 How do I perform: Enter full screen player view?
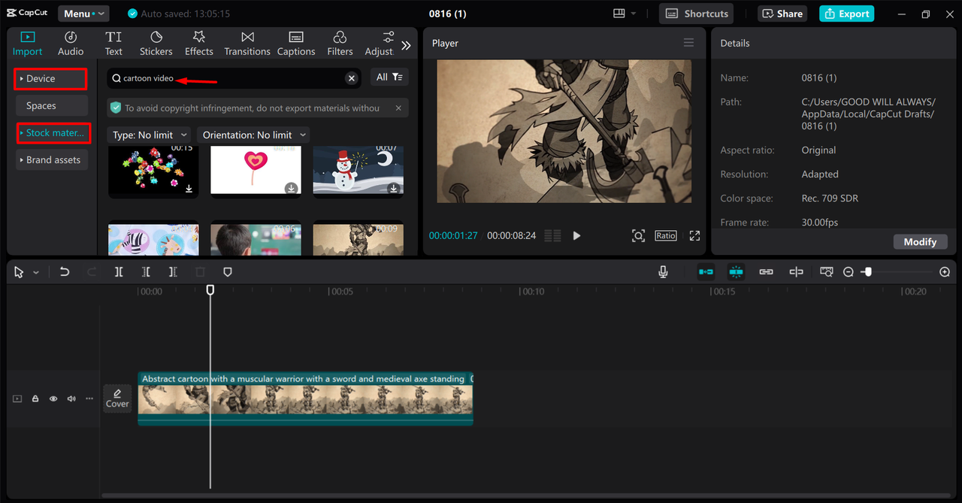pyautogui.click(x=694, y=235)
